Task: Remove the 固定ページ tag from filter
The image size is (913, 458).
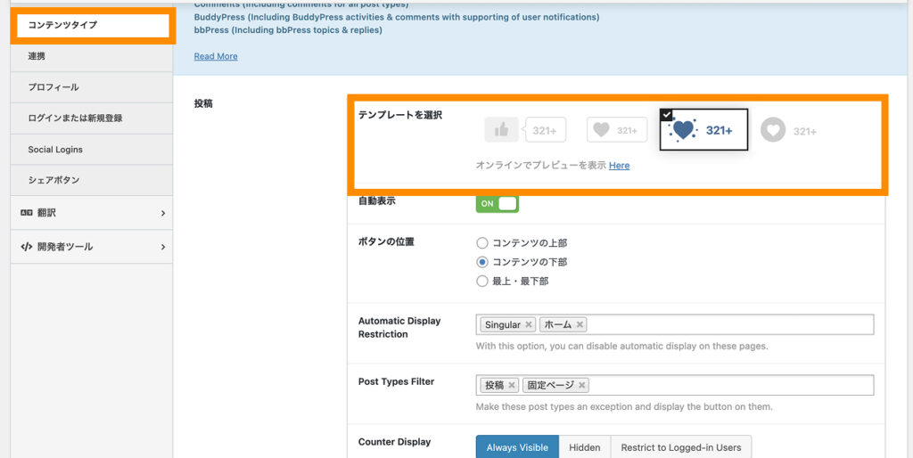Action: click(581, 386)
